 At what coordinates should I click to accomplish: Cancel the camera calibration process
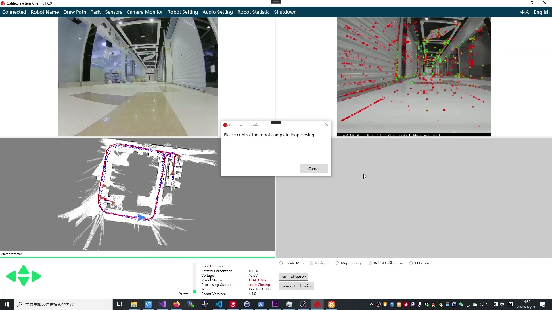[314, 168]
